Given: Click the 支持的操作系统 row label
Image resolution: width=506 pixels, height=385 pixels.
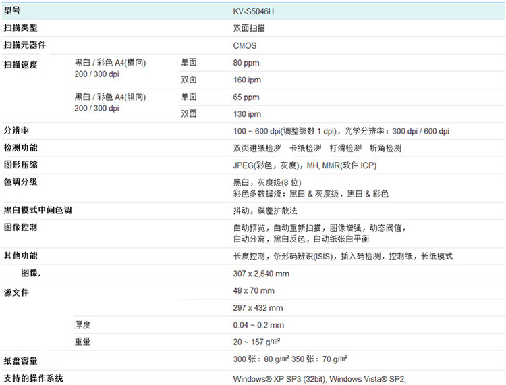Looking at the screenshot, I should point(33,378).
